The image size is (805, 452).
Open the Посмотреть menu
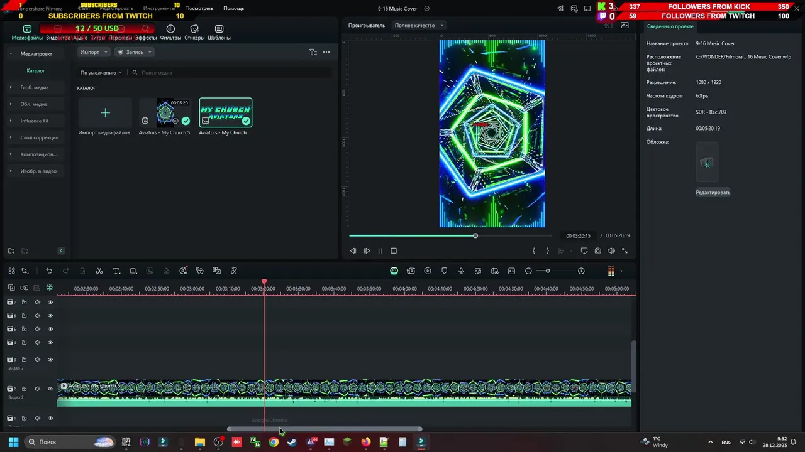coord(199,8)
